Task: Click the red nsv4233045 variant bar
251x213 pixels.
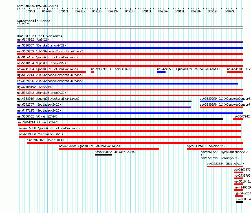Action: (x=109, y=149)
